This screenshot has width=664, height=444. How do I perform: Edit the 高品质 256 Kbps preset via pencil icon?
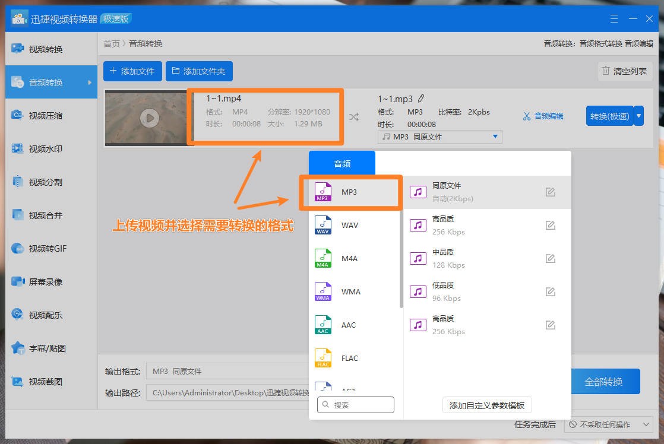pyautogui.click(x=550, y=225)
